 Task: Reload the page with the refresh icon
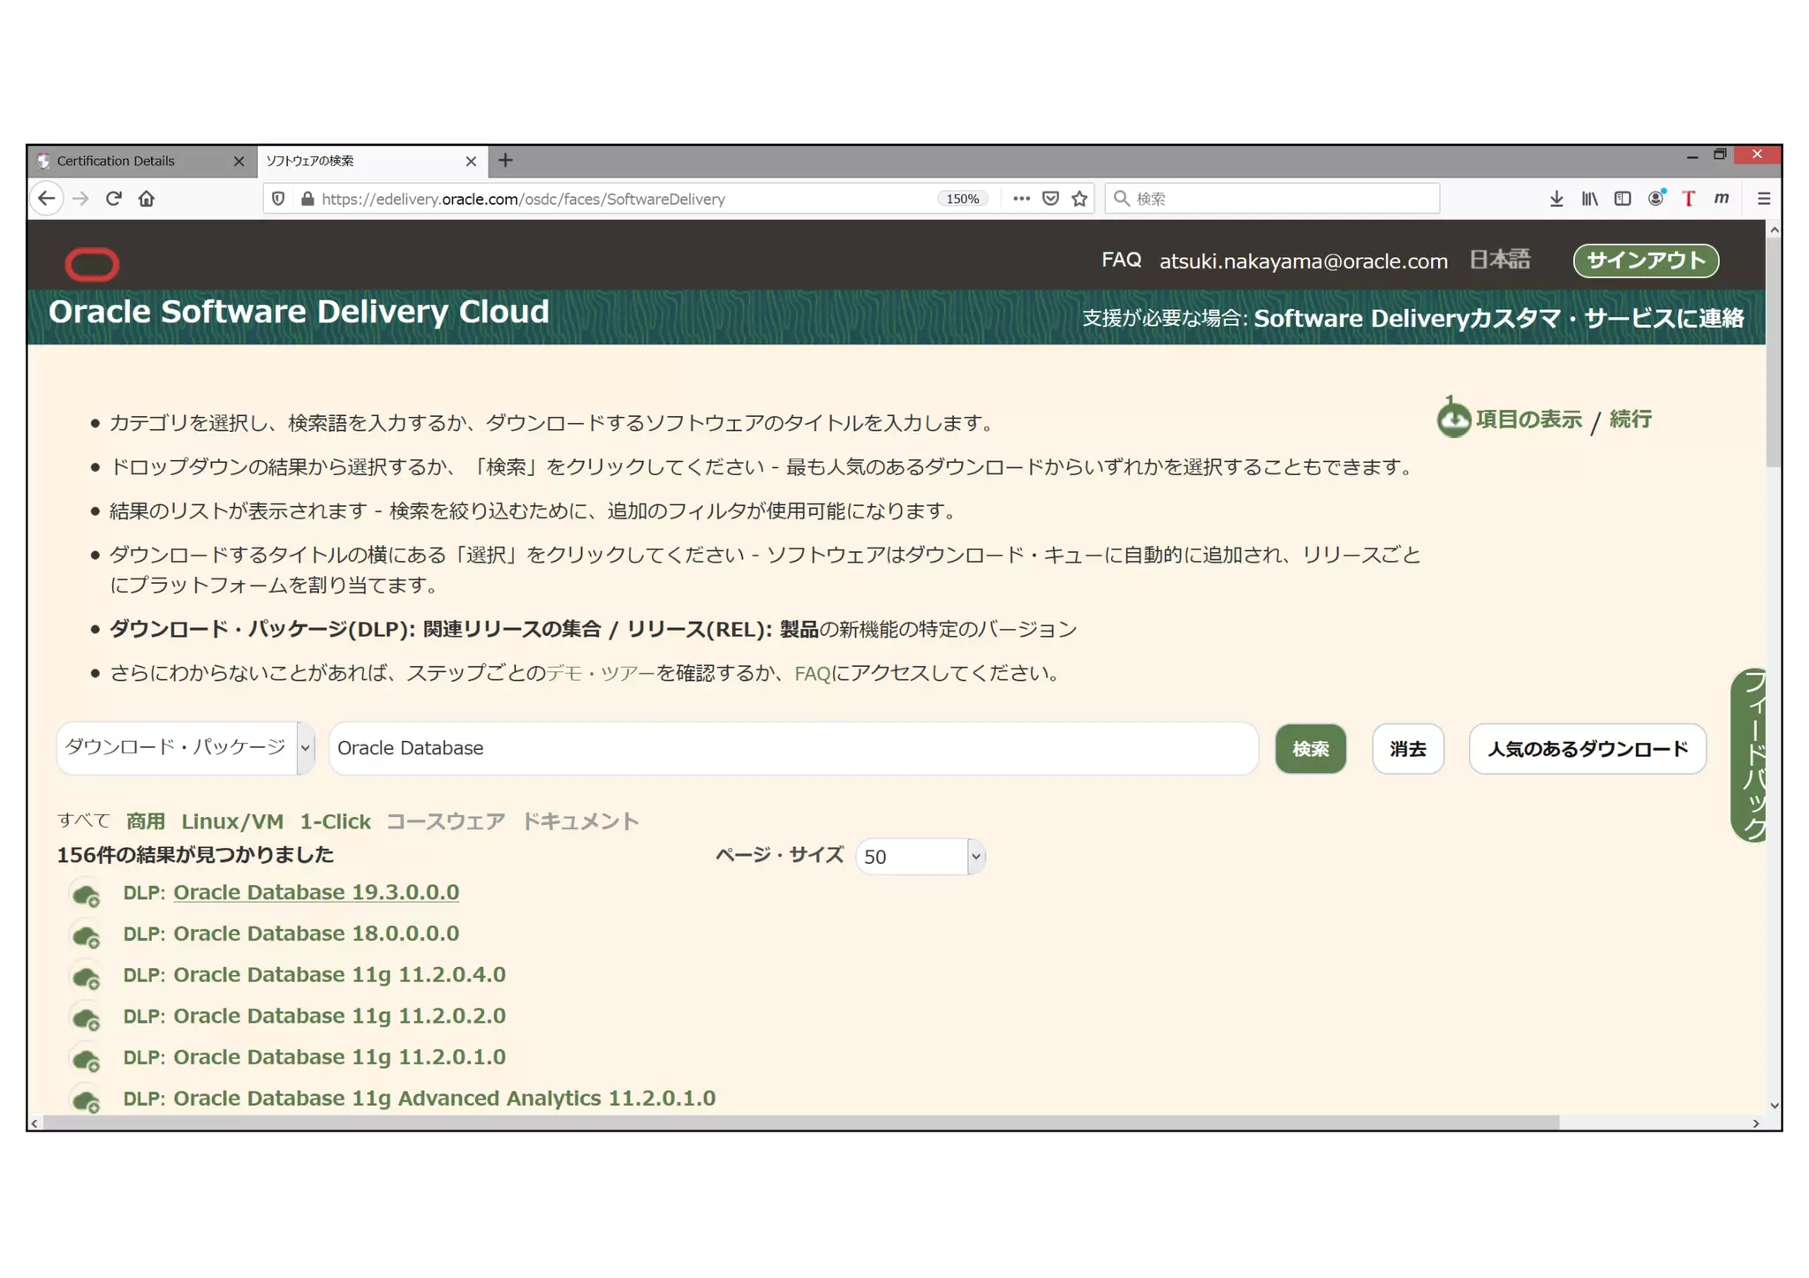[114, 199]
